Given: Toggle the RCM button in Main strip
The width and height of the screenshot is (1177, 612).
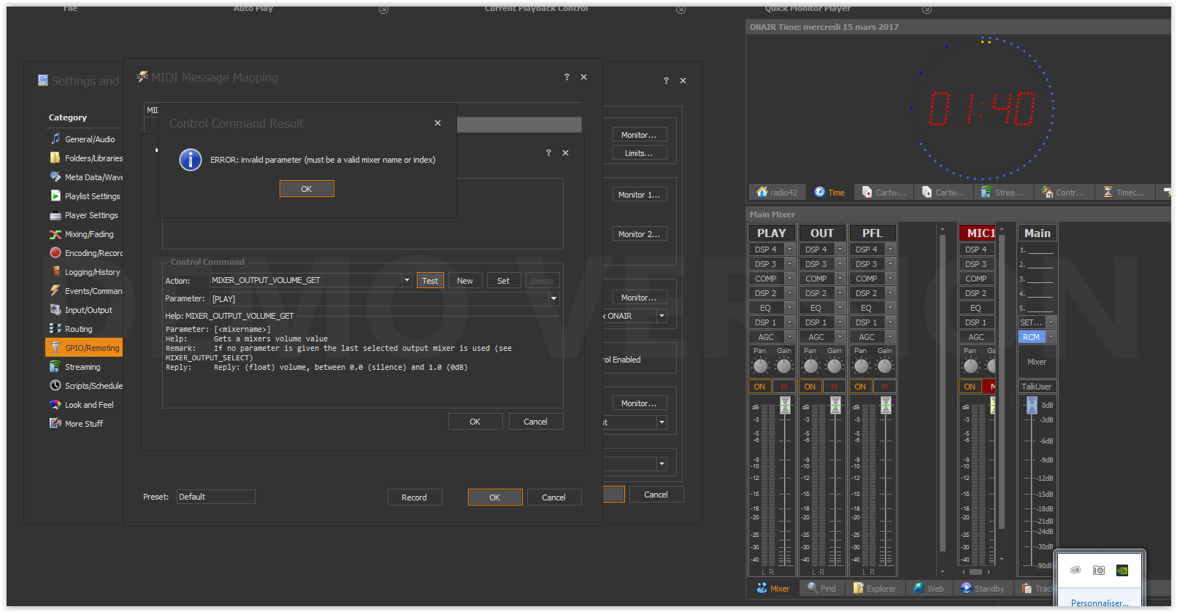Looking at the screenshot, I should [x=1032, y=337].
